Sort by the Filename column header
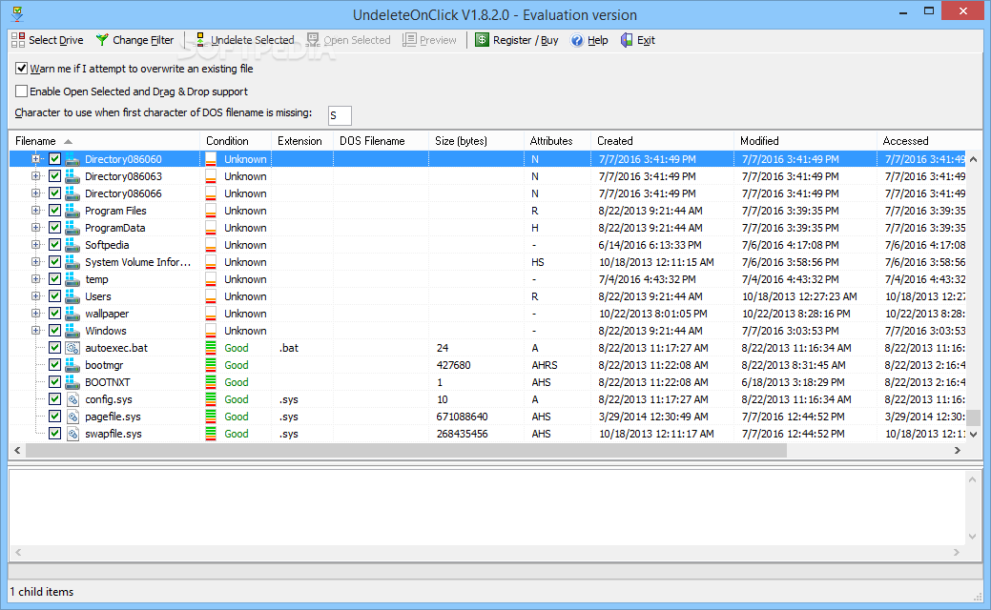The image size is (991, 610). click(x=104, y=141)
